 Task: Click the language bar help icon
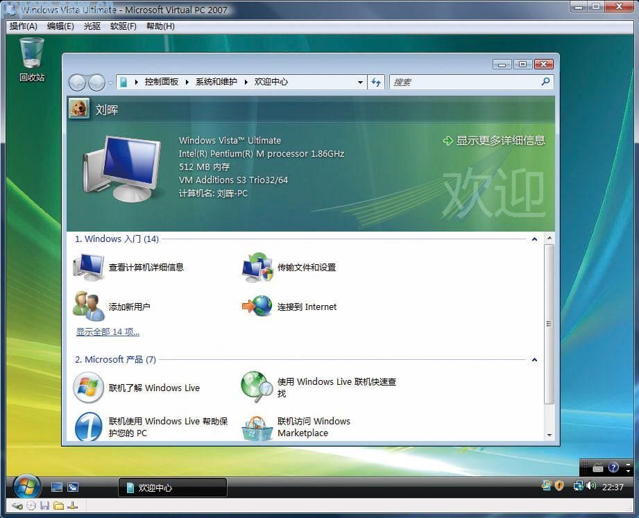613,467
